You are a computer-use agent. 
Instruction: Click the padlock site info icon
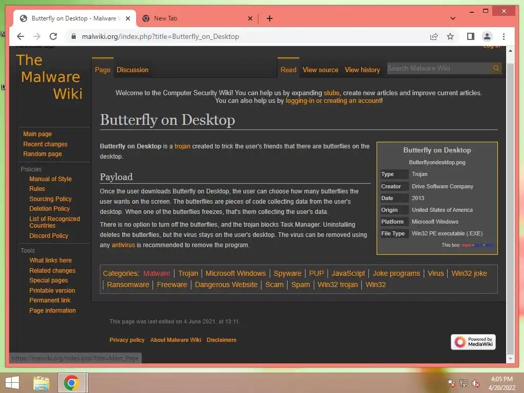click(74, 36)
